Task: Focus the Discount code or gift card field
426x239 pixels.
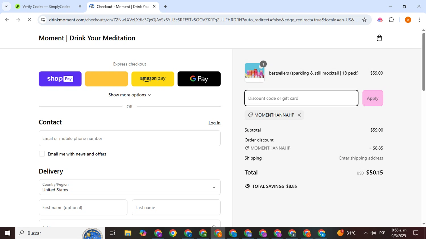Action: pyautogui.click(x=301, y=98)
